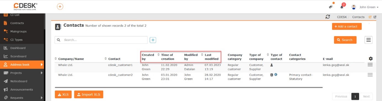Open Dashboard in the sidebar
The height and width of the screenshot is (101, 382).
(18, 48)
